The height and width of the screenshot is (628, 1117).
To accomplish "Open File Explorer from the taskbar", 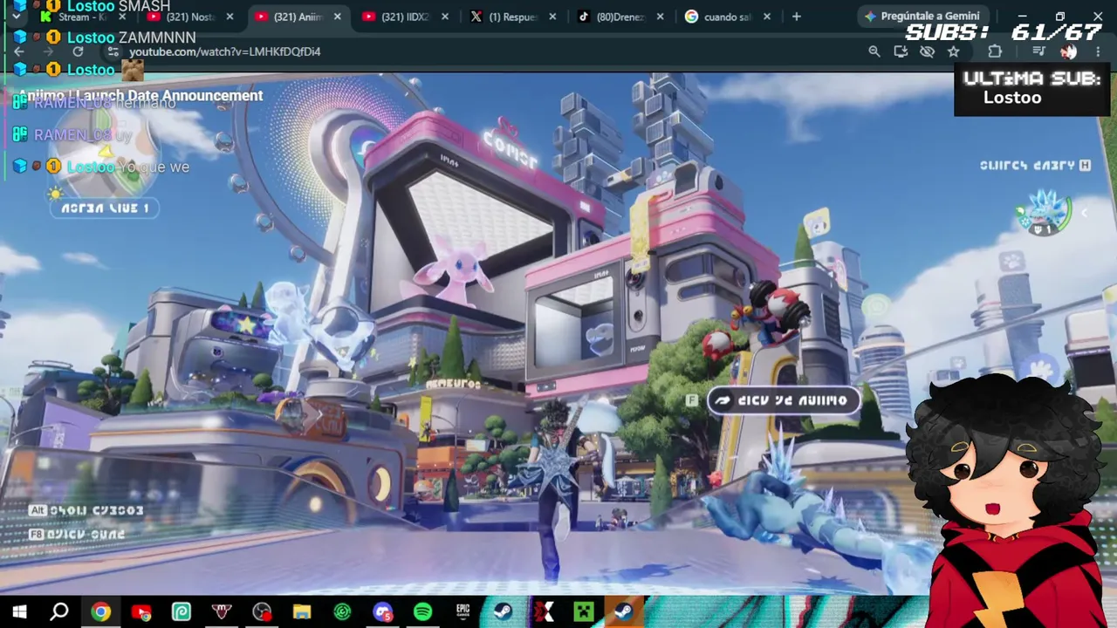I will (301, 612).
